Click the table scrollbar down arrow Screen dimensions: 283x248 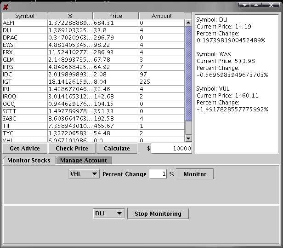coord(188,138)
